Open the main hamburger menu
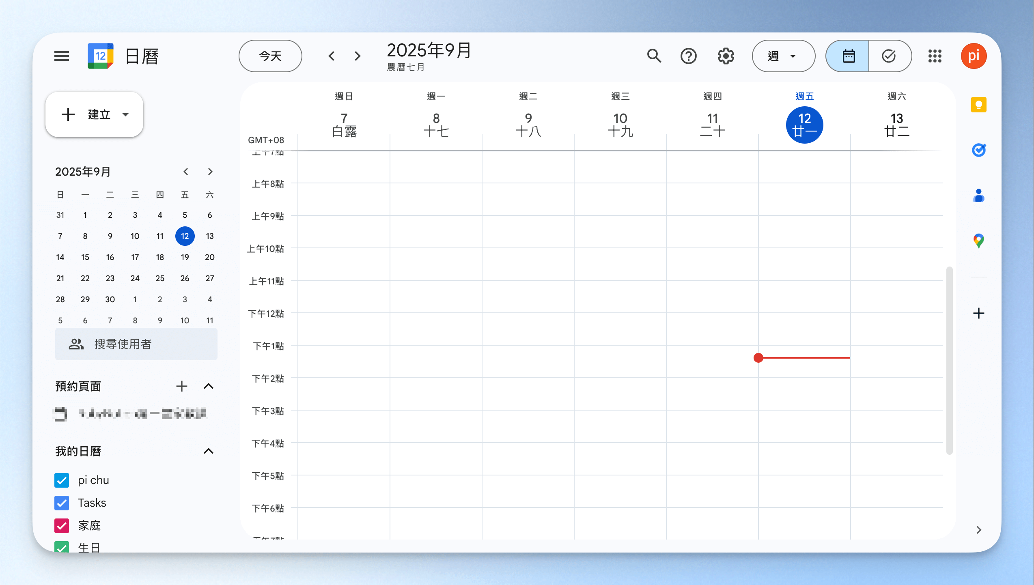Screen dimensions: 1034x585 (x=62, y=56)
